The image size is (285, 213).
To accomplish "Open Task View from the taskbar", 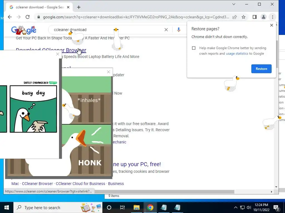I will point(122,207).
